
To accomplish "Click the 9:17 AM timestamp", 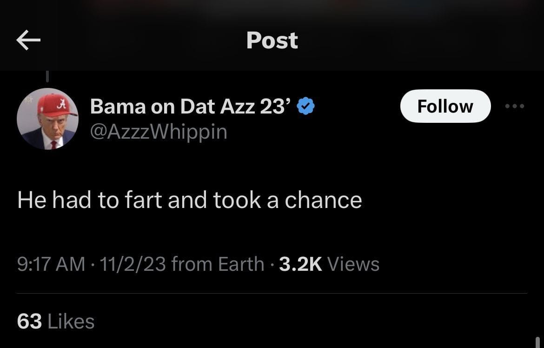I will pyautogui.click(x=51, y=264).
